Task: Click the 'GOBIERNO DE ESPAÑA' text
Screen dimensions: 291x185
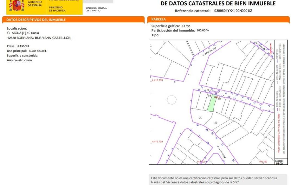Action: (35, 4)
